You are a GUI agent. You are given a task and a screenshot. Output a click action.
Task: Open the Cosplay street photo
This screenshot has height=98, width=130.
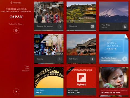(49, 45)
